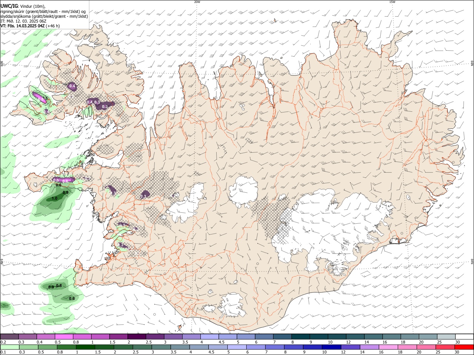474x355 pixels.
Task: Click the 'slydda/snjókoma' legend description line
Action: tap(44, 16)
